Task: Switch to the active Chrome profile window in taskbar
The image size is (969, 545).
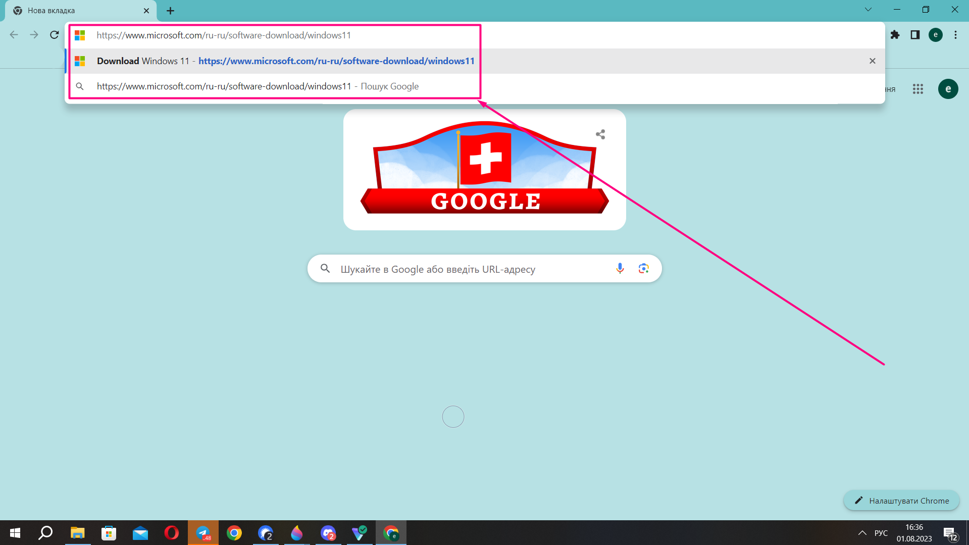Action: click(x=391, y=533)
